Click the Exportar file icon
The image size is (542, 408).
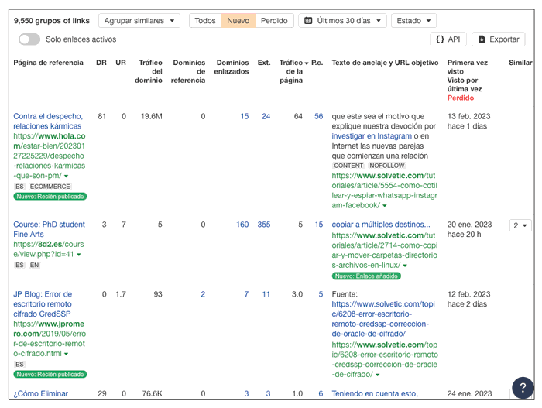click(482, 39)
